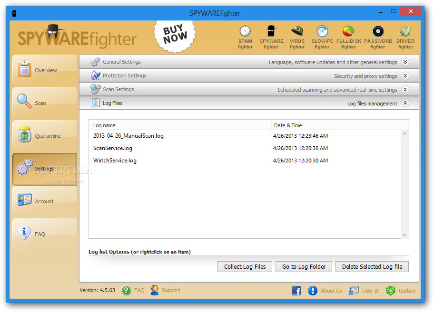Viewport: 434px width, 312px height.
Task: Click the title bar app icon
Action: tap(14, 13)
